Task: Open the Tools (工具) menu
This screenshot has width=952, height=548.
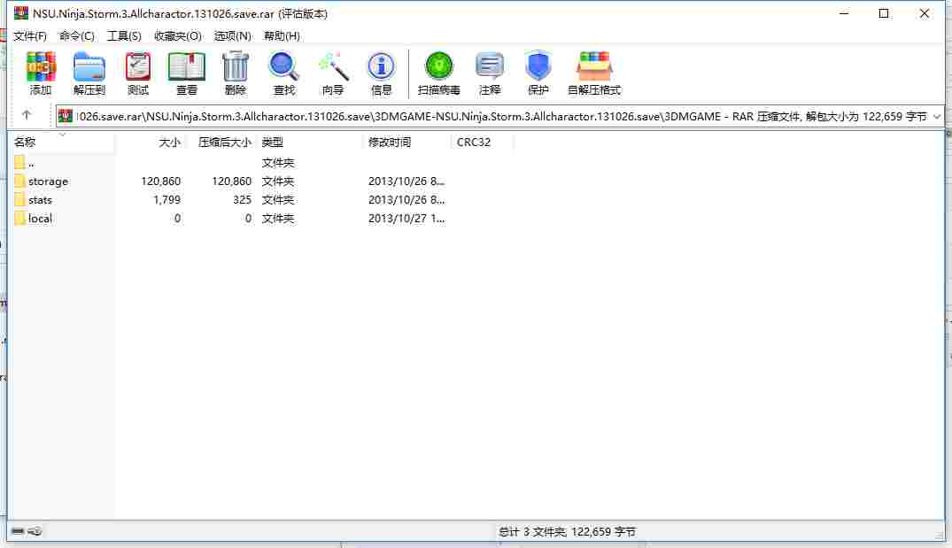Action: (x=124, y=35)
